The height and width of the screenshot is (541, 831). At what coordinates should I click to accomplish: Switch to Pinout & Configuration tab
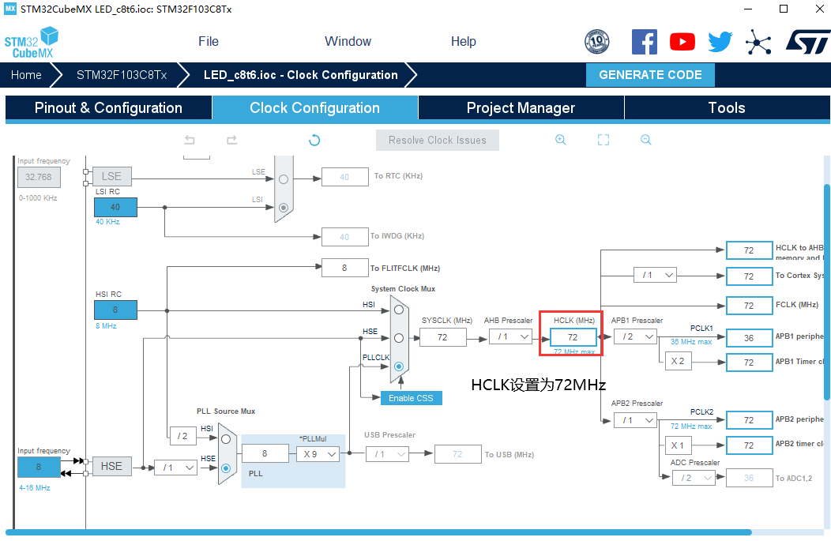(x=108, y=108)
